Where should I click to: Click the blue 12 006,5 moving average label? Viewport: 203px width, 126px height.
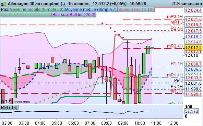[x=193, y=69]
